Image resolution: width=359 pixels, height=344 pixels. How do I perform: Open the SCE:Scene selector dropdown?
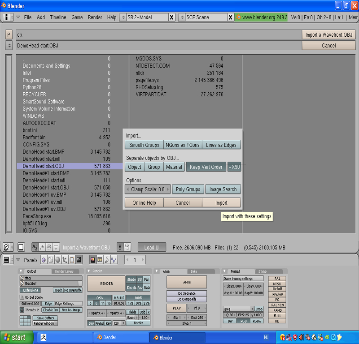pos(182,17)
